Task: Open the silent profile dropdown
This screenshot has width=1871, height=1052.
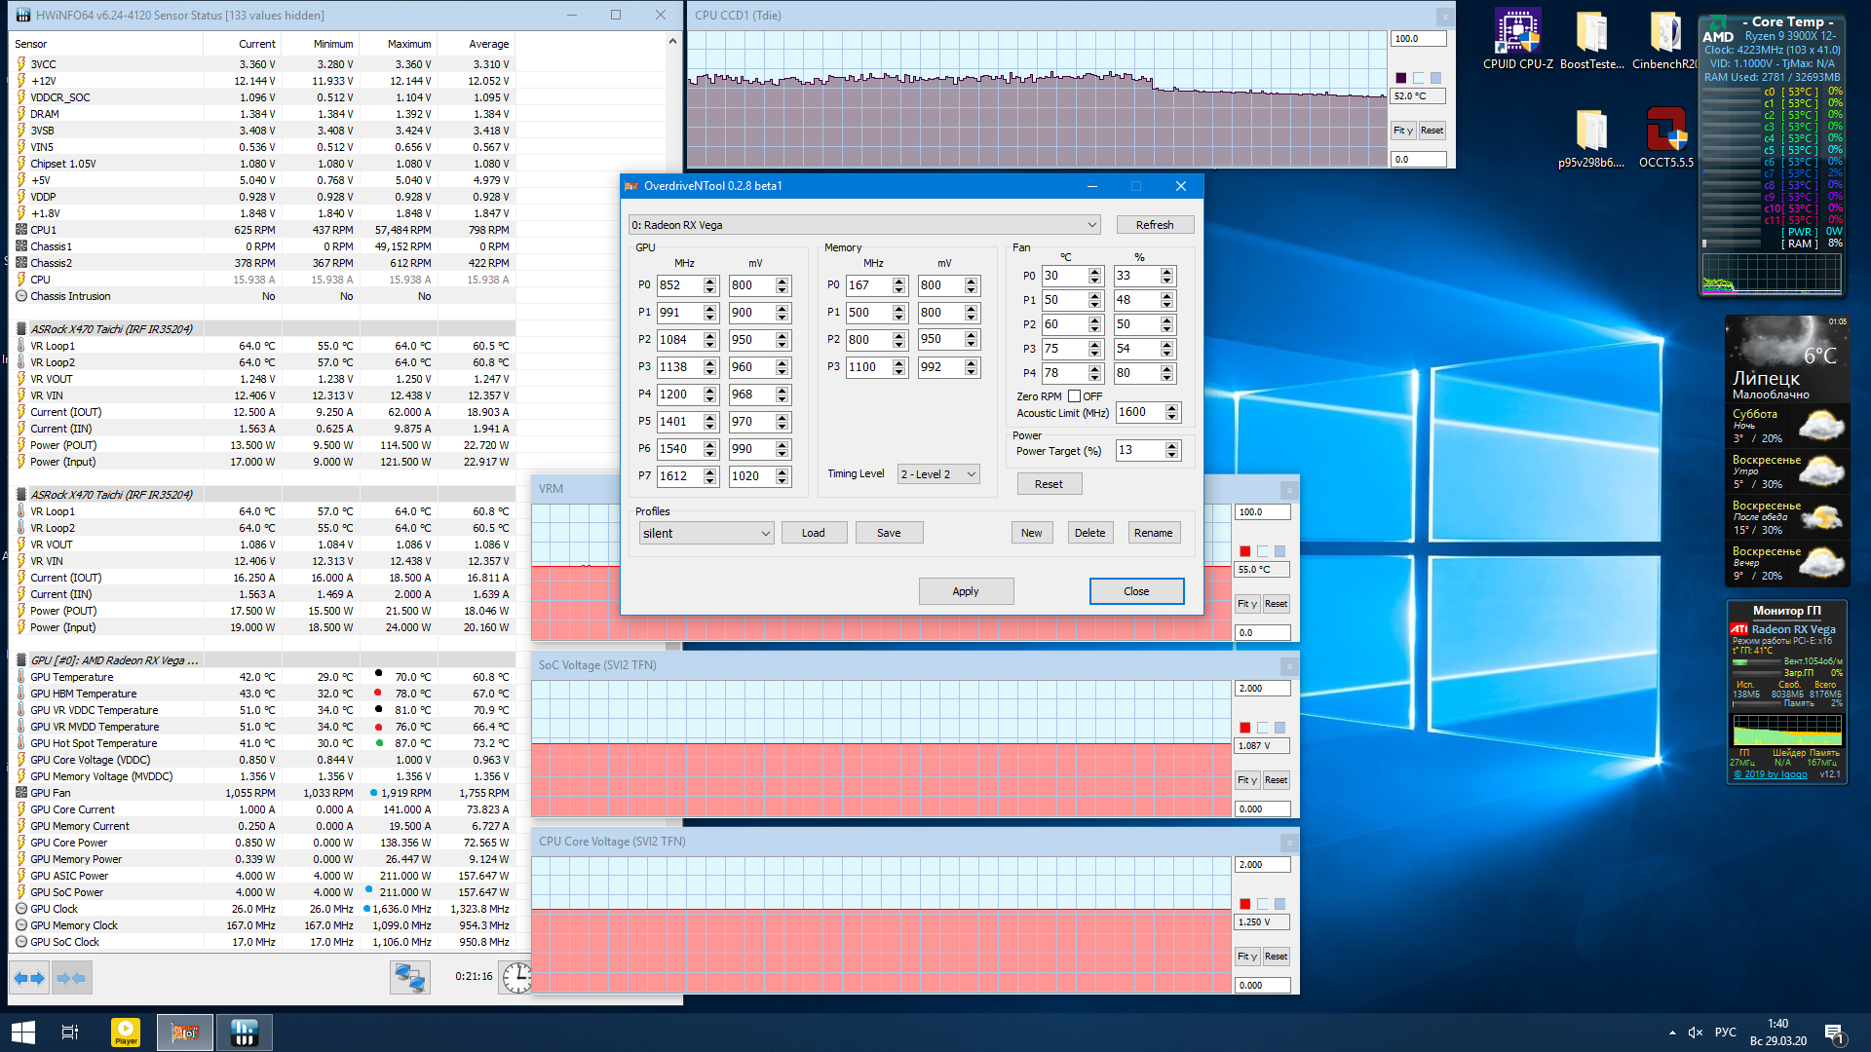Action: click(706, 533)
